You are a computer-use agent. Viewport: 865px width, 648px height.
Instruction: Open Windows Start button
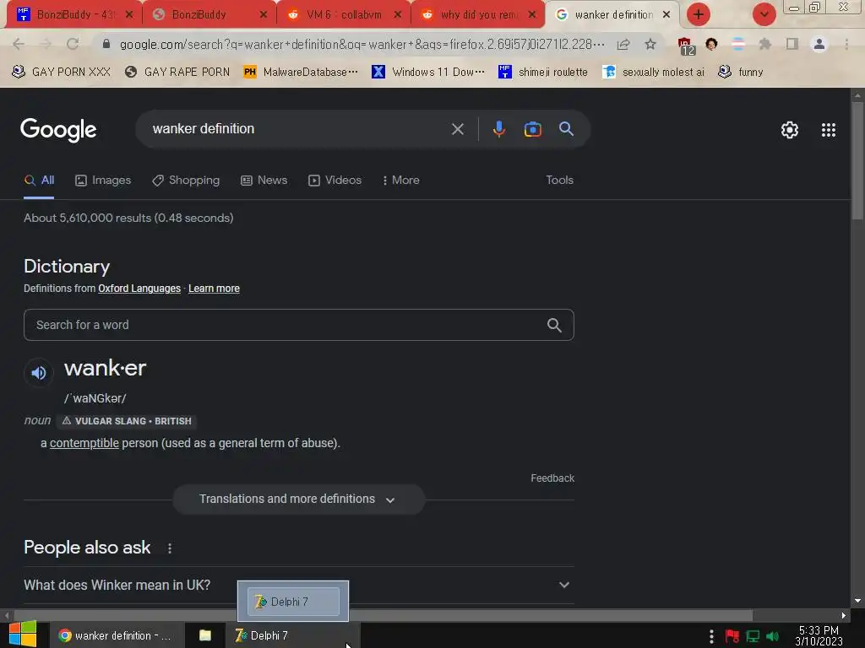pos(23,635)
